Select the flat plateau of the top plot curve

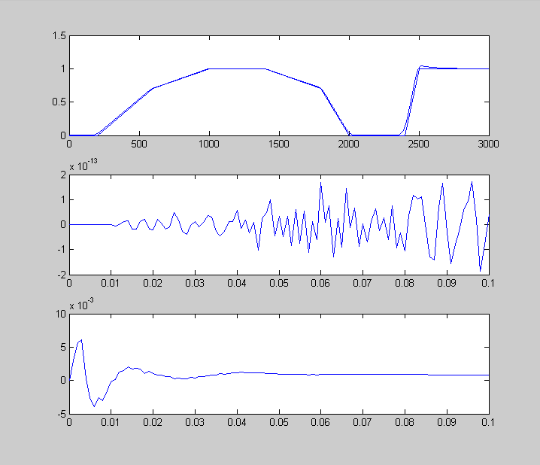pyautogui.click(x=237, y=68)
